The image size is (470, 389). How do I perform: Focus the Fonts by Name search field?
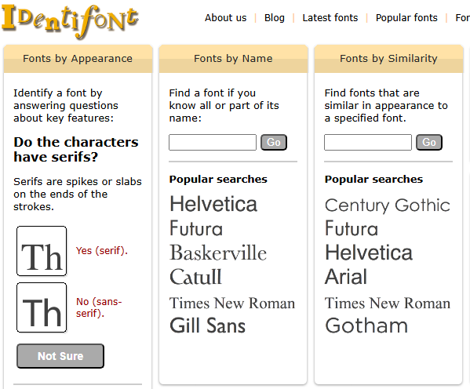[213, 143]
